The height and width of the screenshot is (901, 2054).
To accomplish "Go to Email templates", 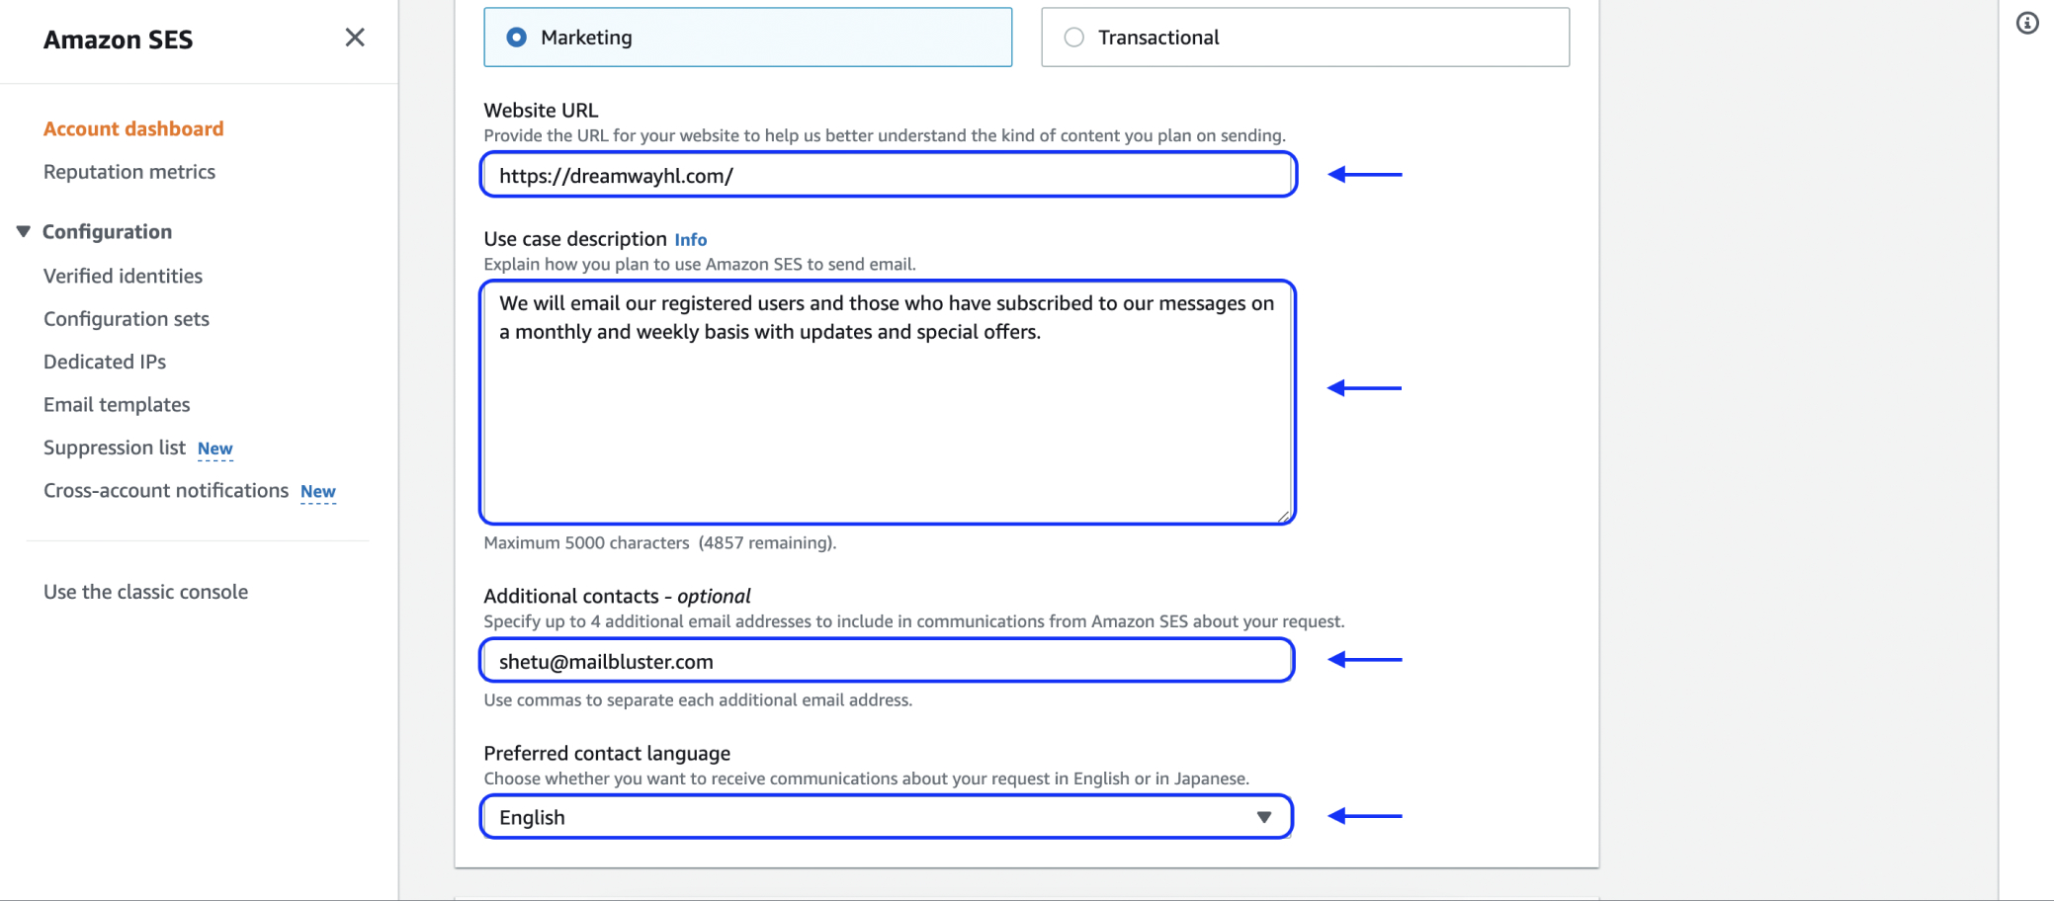I will [117, 405].
